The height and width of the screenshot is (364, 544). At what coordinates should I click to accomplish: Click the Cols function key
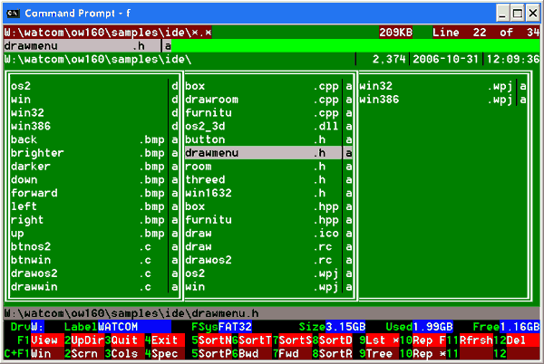point(123,352)
